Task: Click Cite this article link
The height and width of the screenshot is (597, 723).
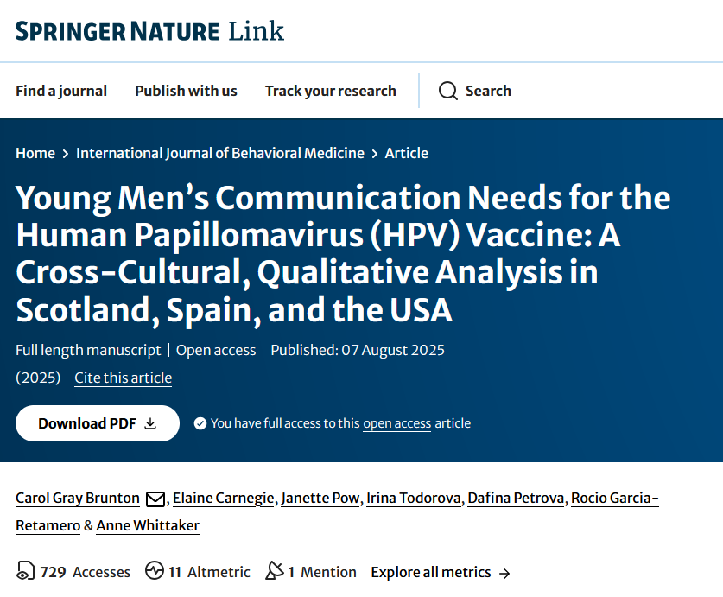Action: point(123,378)
